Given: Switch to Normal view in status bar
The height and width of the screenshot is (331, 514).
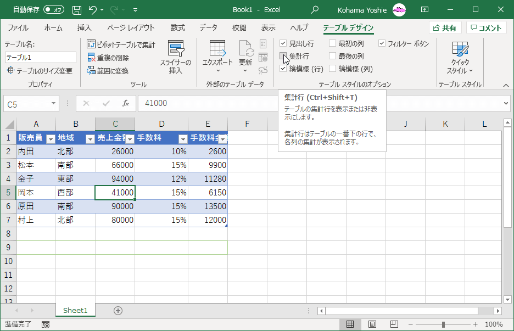Looking at the screenshot, I should click(x=350, y=324).
